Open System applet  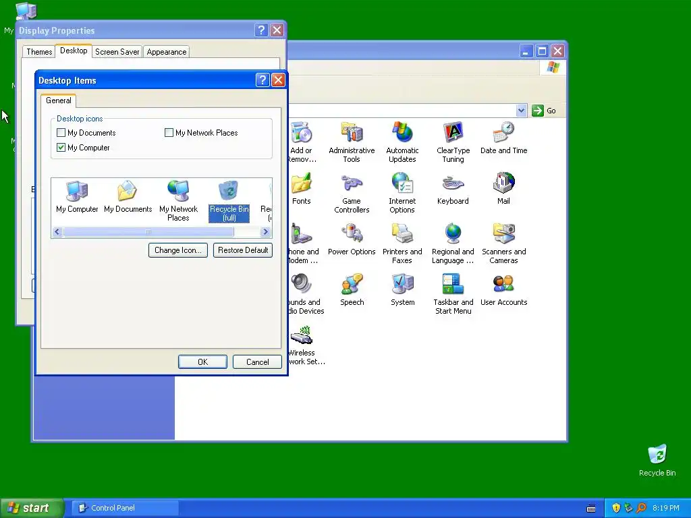pos(402,290)
